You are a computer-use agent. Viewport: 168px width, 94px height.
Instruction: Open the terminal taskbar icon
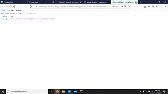(81, 92)
